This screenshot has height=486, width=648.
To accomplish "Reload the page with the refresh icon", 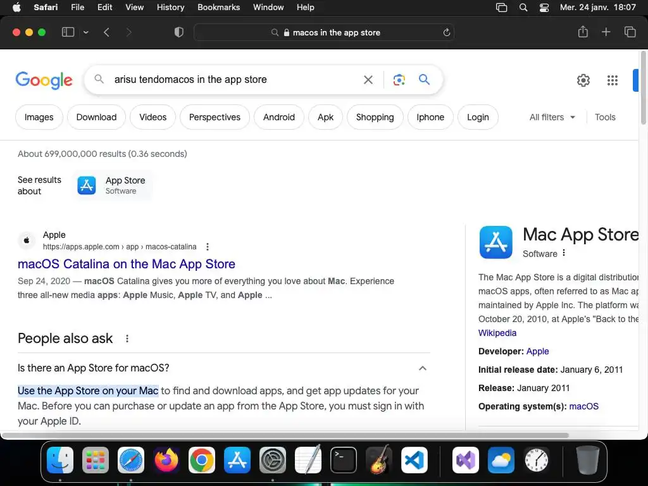I will [x=446, y=33].
